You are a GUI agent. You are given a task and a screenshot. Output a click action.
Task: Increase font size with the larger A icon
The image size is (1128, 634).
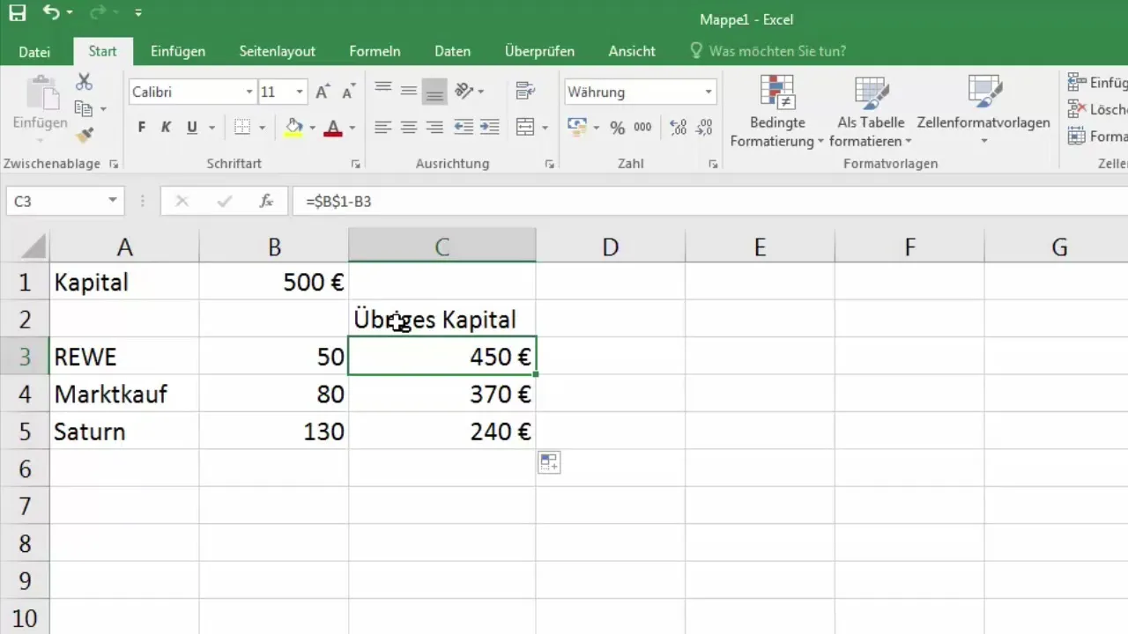coord(323,92)
